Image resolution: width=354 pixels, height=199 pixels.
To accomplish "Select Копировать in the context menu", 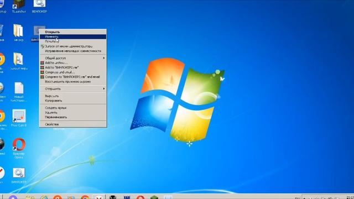I will tap(73, 101).
